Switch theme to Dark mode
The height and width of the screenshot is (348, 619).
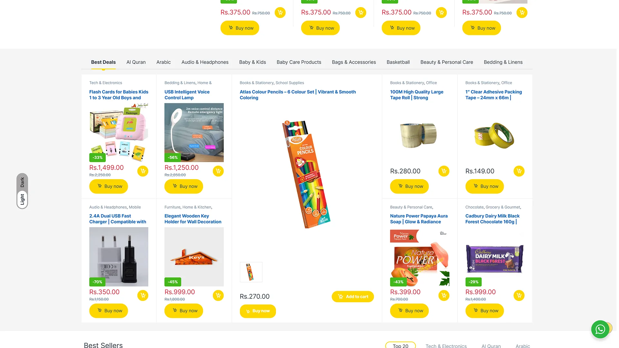coord(22,182)
